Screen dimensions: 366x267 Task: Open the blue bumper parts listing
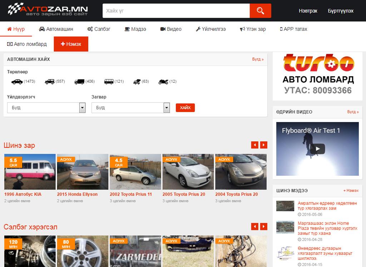(188, 251)
